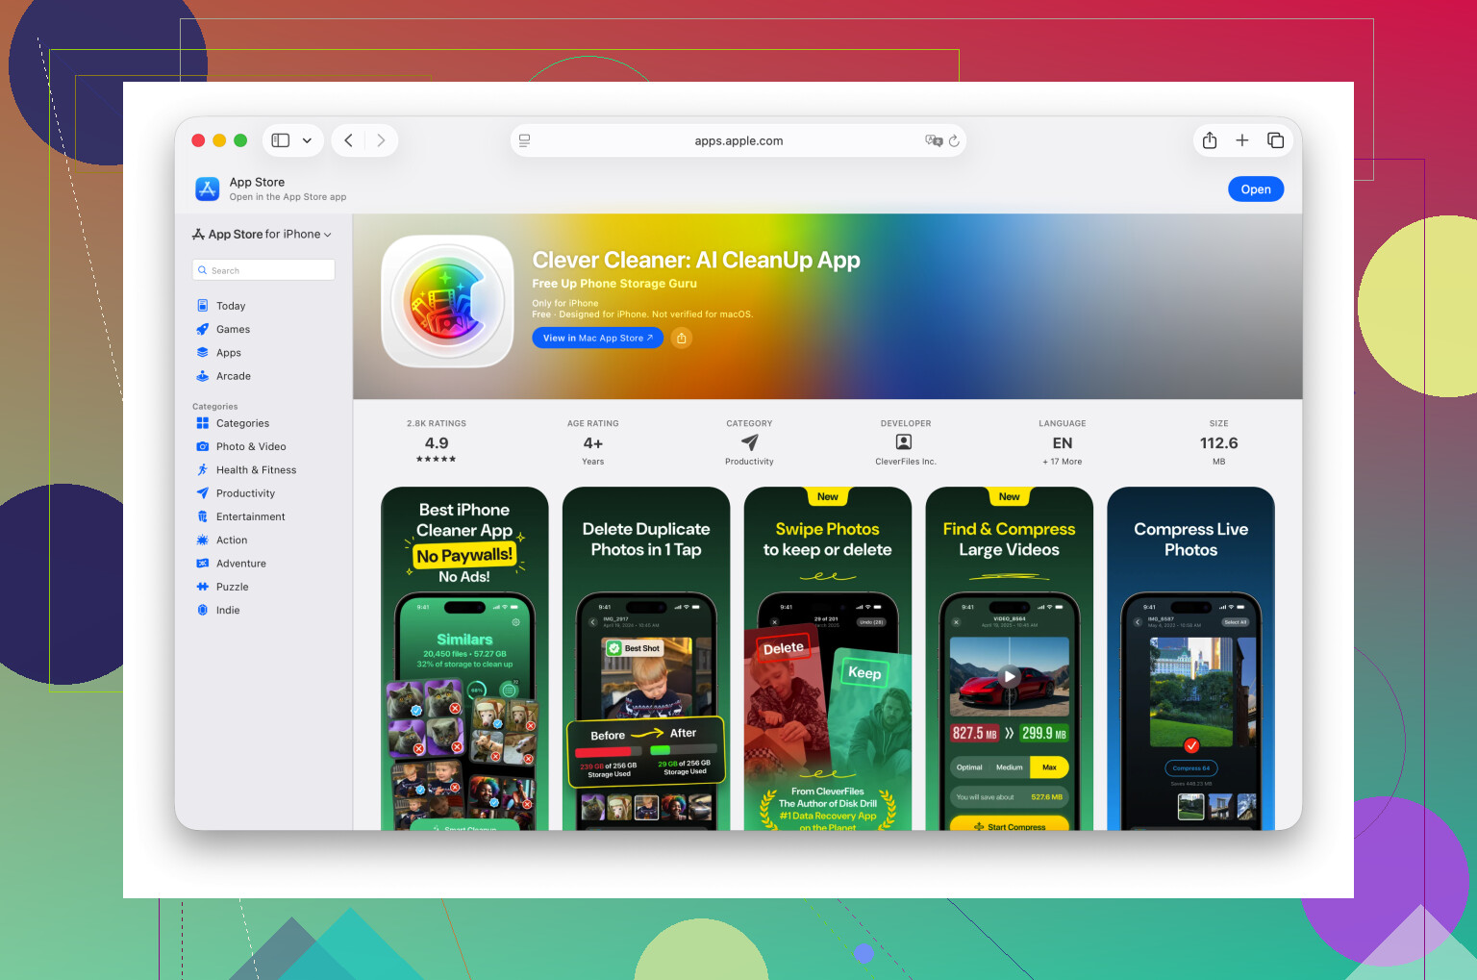Open the page reader icon in address bar
The width and height of the screenshot is (1477, 980).
pyautogui.click(x=525, y=140)
